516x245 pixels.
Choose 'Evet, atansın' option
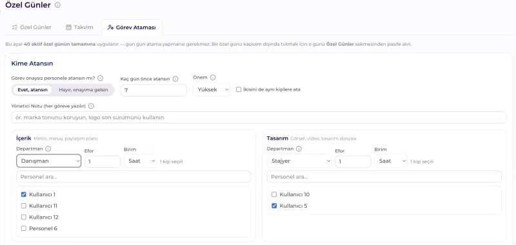click(x=33, y=90)
